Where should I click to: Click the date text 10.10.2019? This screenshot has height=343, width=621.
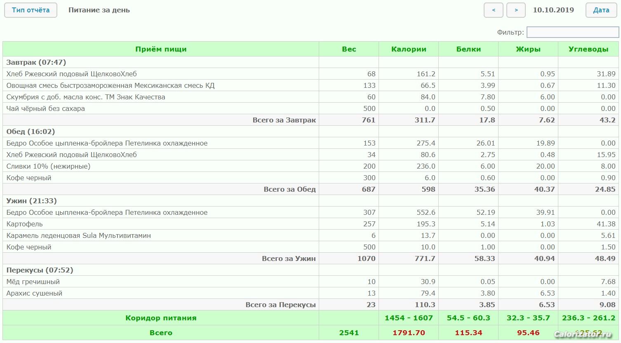coord(553,10)
